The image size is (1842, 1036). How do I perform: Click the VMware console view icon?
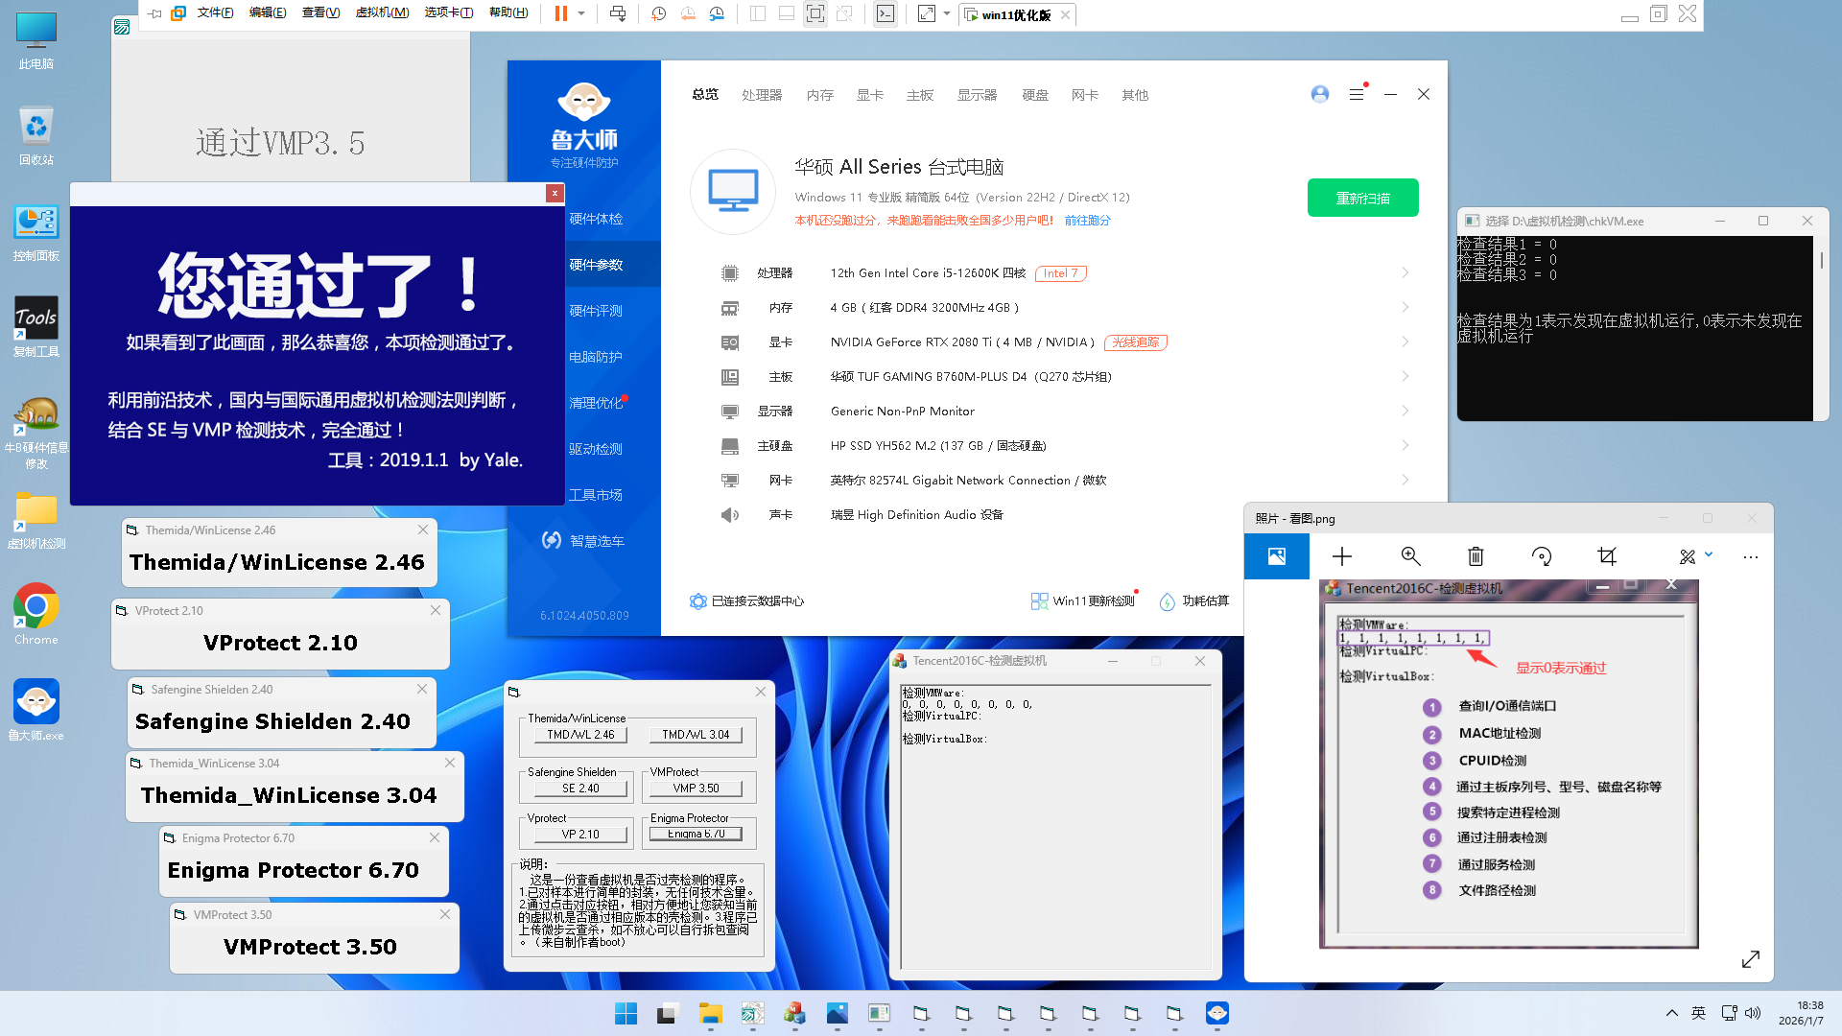tap(886, 13)
